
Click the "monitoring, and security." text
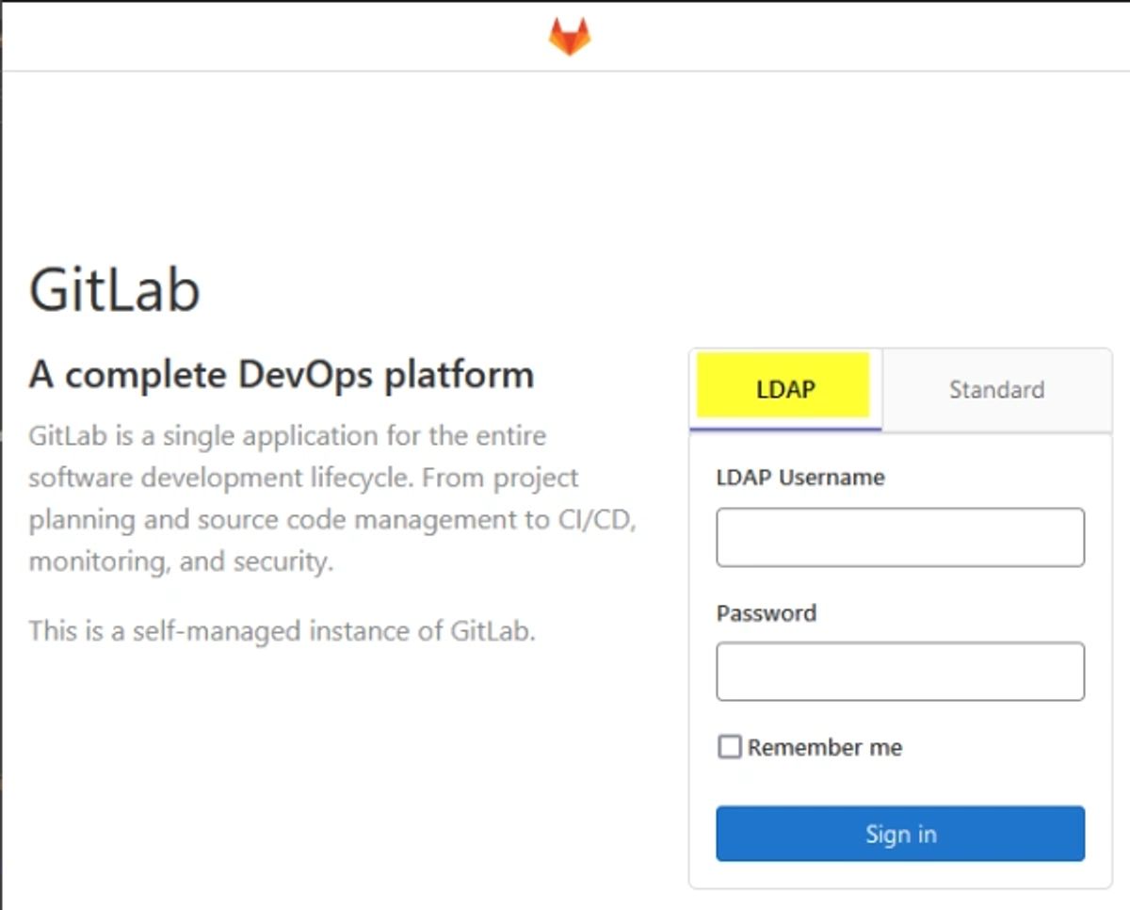point(181,561)
